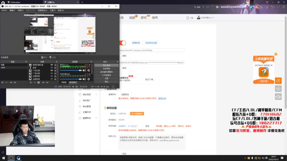The image size is (287, 161).
Task: Open the 游戏 tab on the website
Action: pyautogui.click(x=143, y=18)
